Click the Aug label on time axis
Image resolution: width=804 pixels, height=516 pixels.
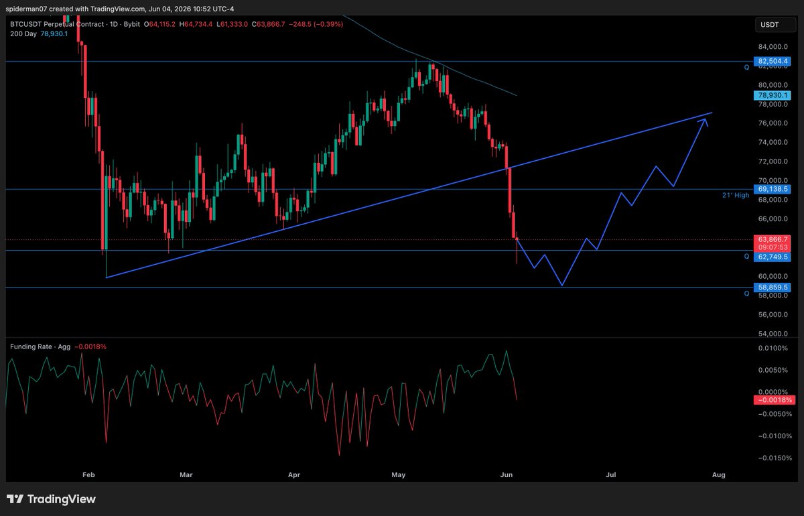click(x=719, y=475)
